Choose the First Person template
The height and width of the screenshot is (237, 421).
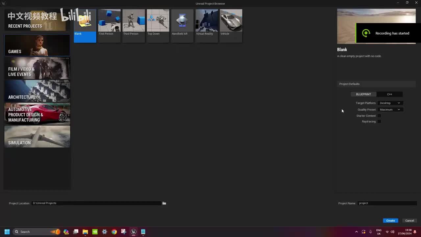109,26
